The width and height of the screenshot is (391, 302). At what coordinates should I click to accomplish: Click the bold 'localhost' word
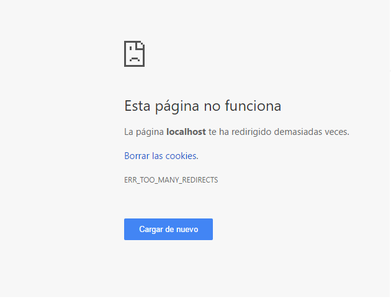[x=186, y=131]
